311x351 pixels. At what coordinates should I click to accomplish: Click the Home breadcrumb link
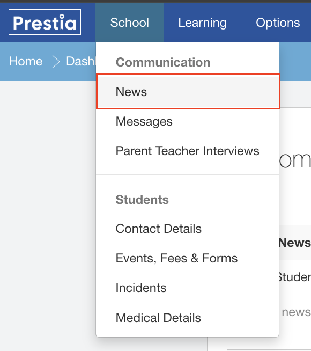click(26, 61)
